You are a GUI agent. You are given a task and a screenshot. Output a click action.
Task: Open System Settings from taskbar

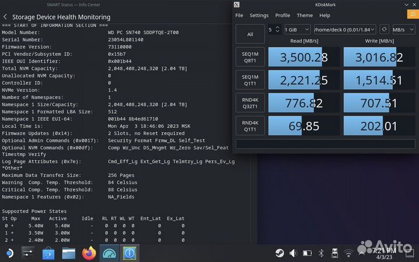pyautogui.click(x=28, y=253)
